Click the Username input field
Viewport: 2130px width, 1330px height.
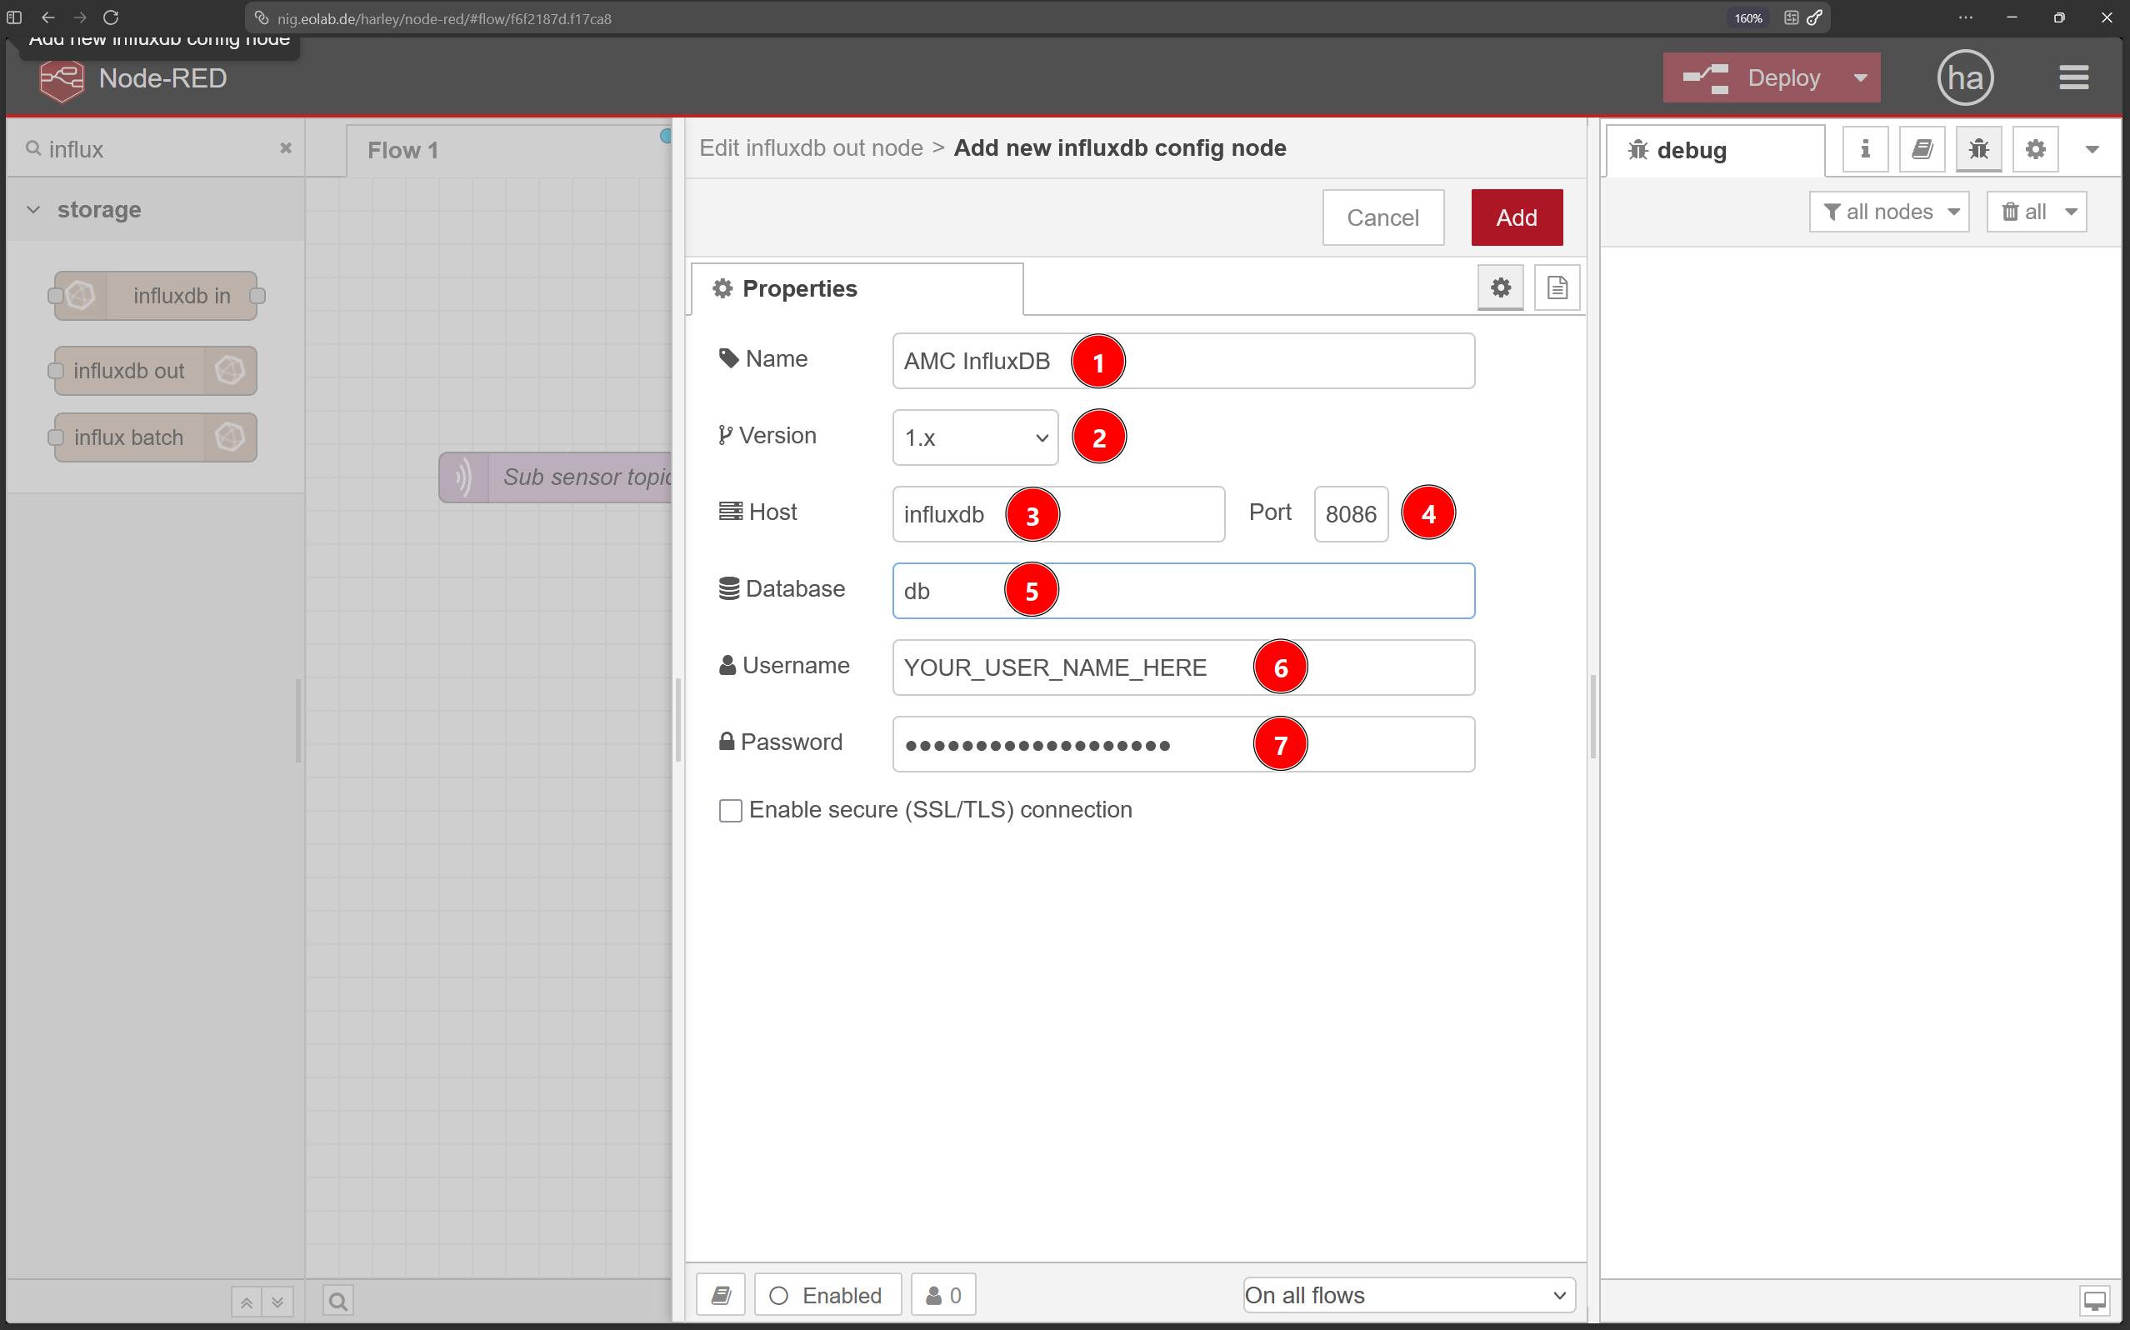pos(1182,667)
